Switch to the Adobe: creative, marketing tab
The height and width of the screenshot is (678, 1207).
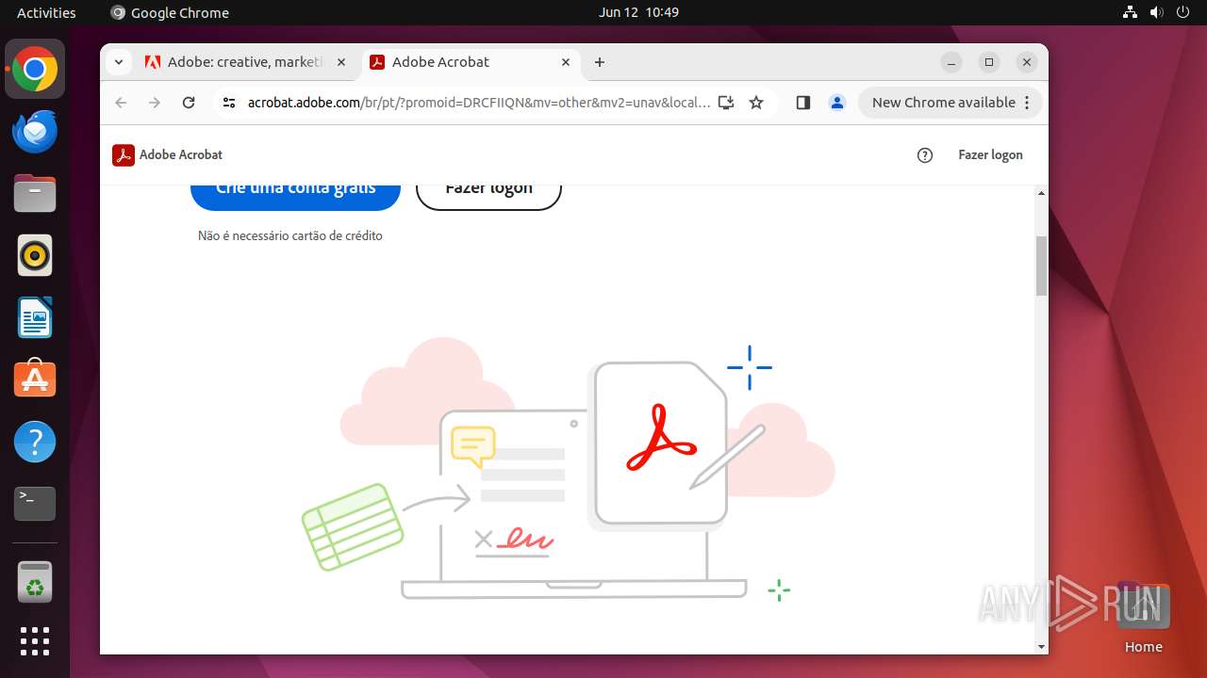pyautogui.click(x=246, y=62)
